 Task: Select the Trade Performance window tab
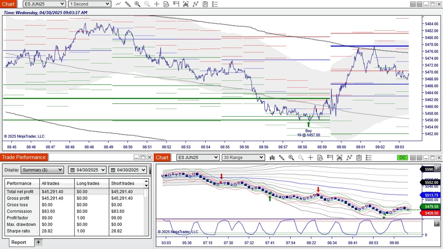(24, 157)
